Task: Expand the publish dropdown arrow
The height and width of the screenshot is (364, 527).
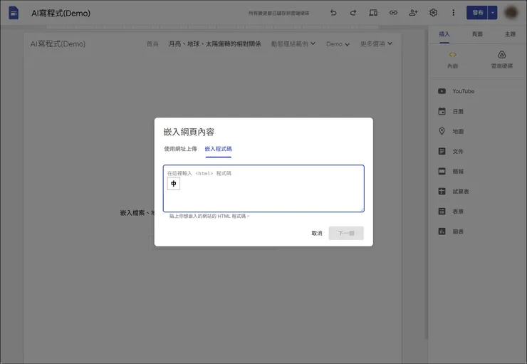Action: point(492,13)
